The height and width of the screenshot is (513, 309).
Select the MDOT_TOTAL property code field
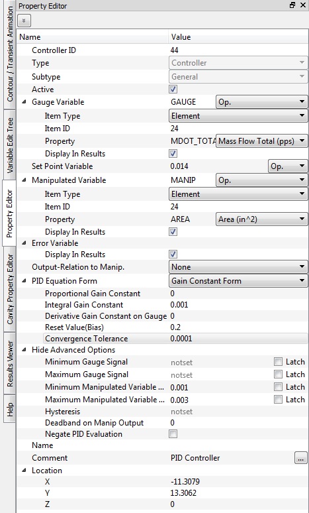pyautogui.click(x=193, y=141)
